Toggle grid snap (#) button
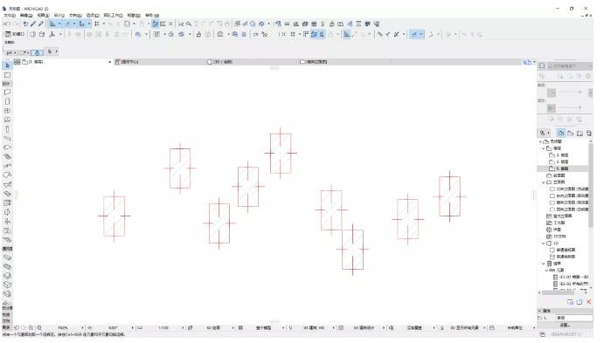Screen dimensions: 604x343 point(97,24)
